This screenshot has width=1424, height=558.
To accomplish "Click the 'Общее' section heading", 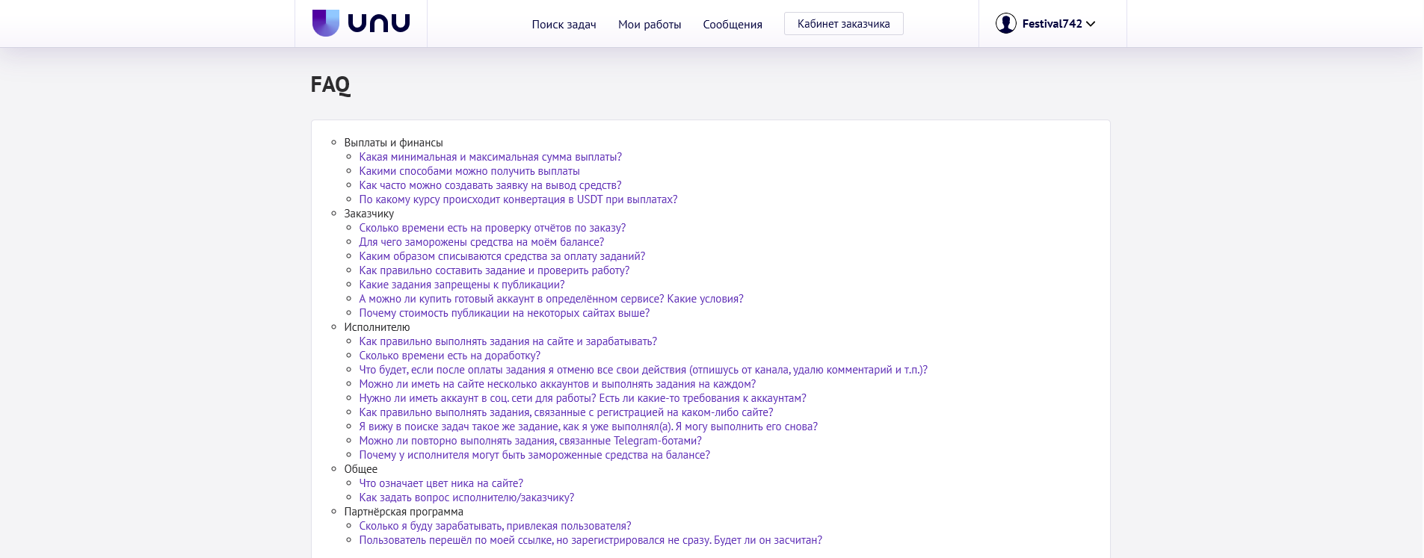I will (x=360, y=469).
